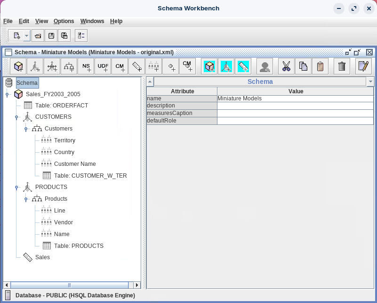
Task: Click the description value field
Action: coord(296,106)
